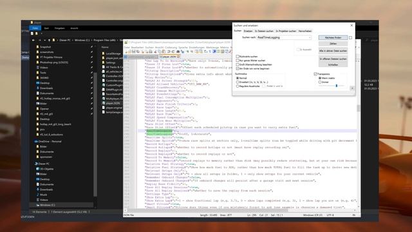This screenshot has height=232, width=412.
Task: Click the New file icon in Notepad++ toolbar
Action: (126, 52)
